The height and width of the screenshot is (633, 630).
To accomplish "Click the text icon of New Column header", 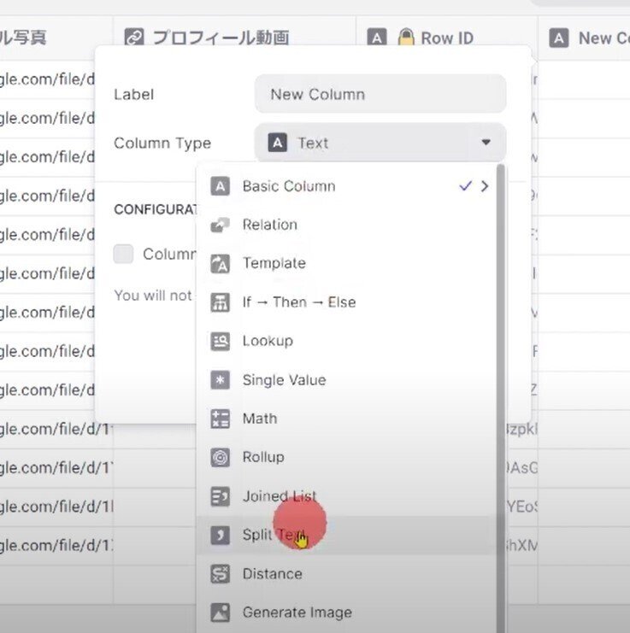I will click(x=558, y=38).
